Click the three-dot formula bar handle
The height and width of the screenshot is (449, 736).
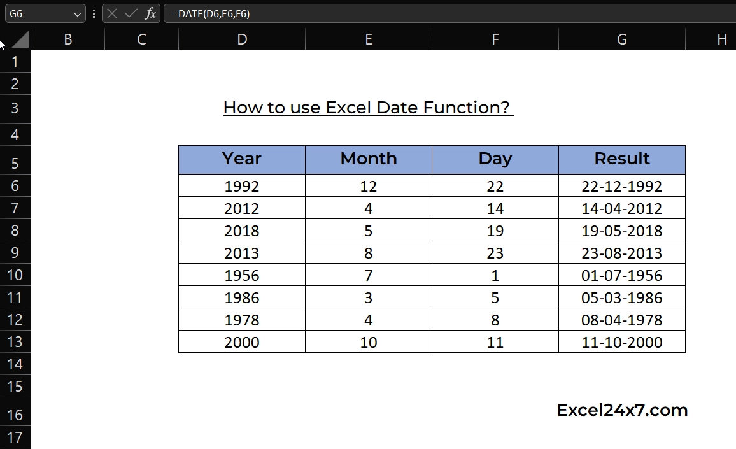click(94, 13)
